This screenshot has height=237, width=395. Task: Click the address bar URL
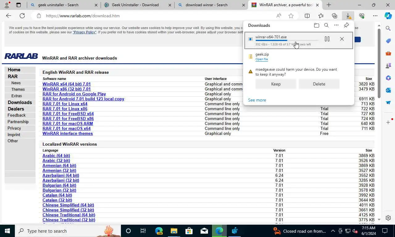pos(83,16)
